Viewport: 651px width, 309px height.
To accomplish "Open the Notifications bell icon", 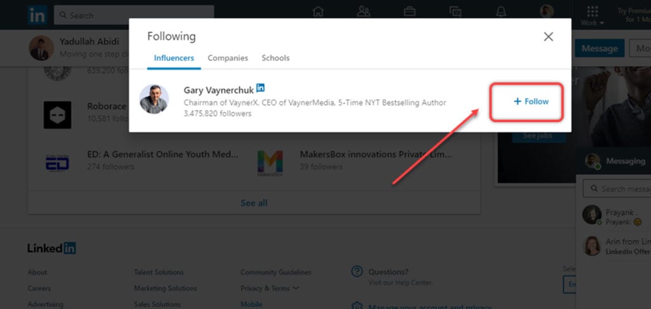I will (501, 11).
